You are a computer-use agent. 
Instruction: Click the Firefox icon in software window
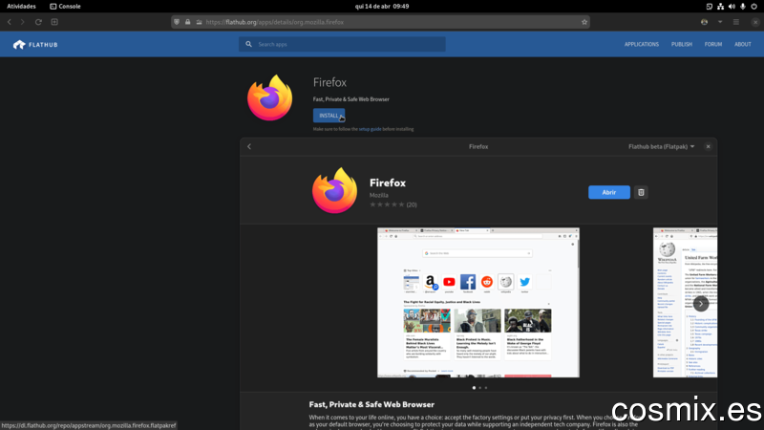pos(335,190)
